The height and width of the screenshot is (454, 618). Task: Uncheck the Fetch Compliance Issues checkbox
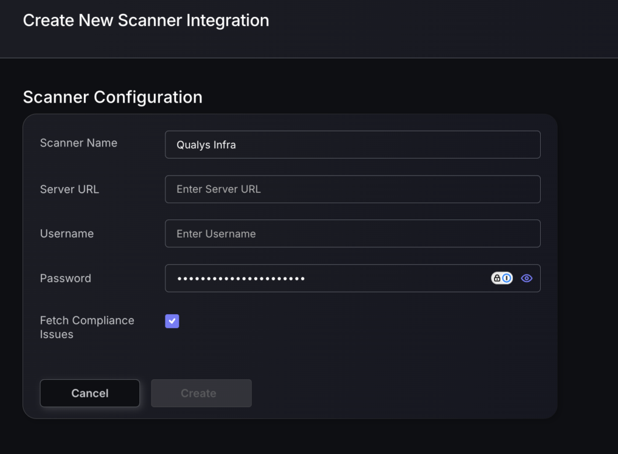(172, 321)
